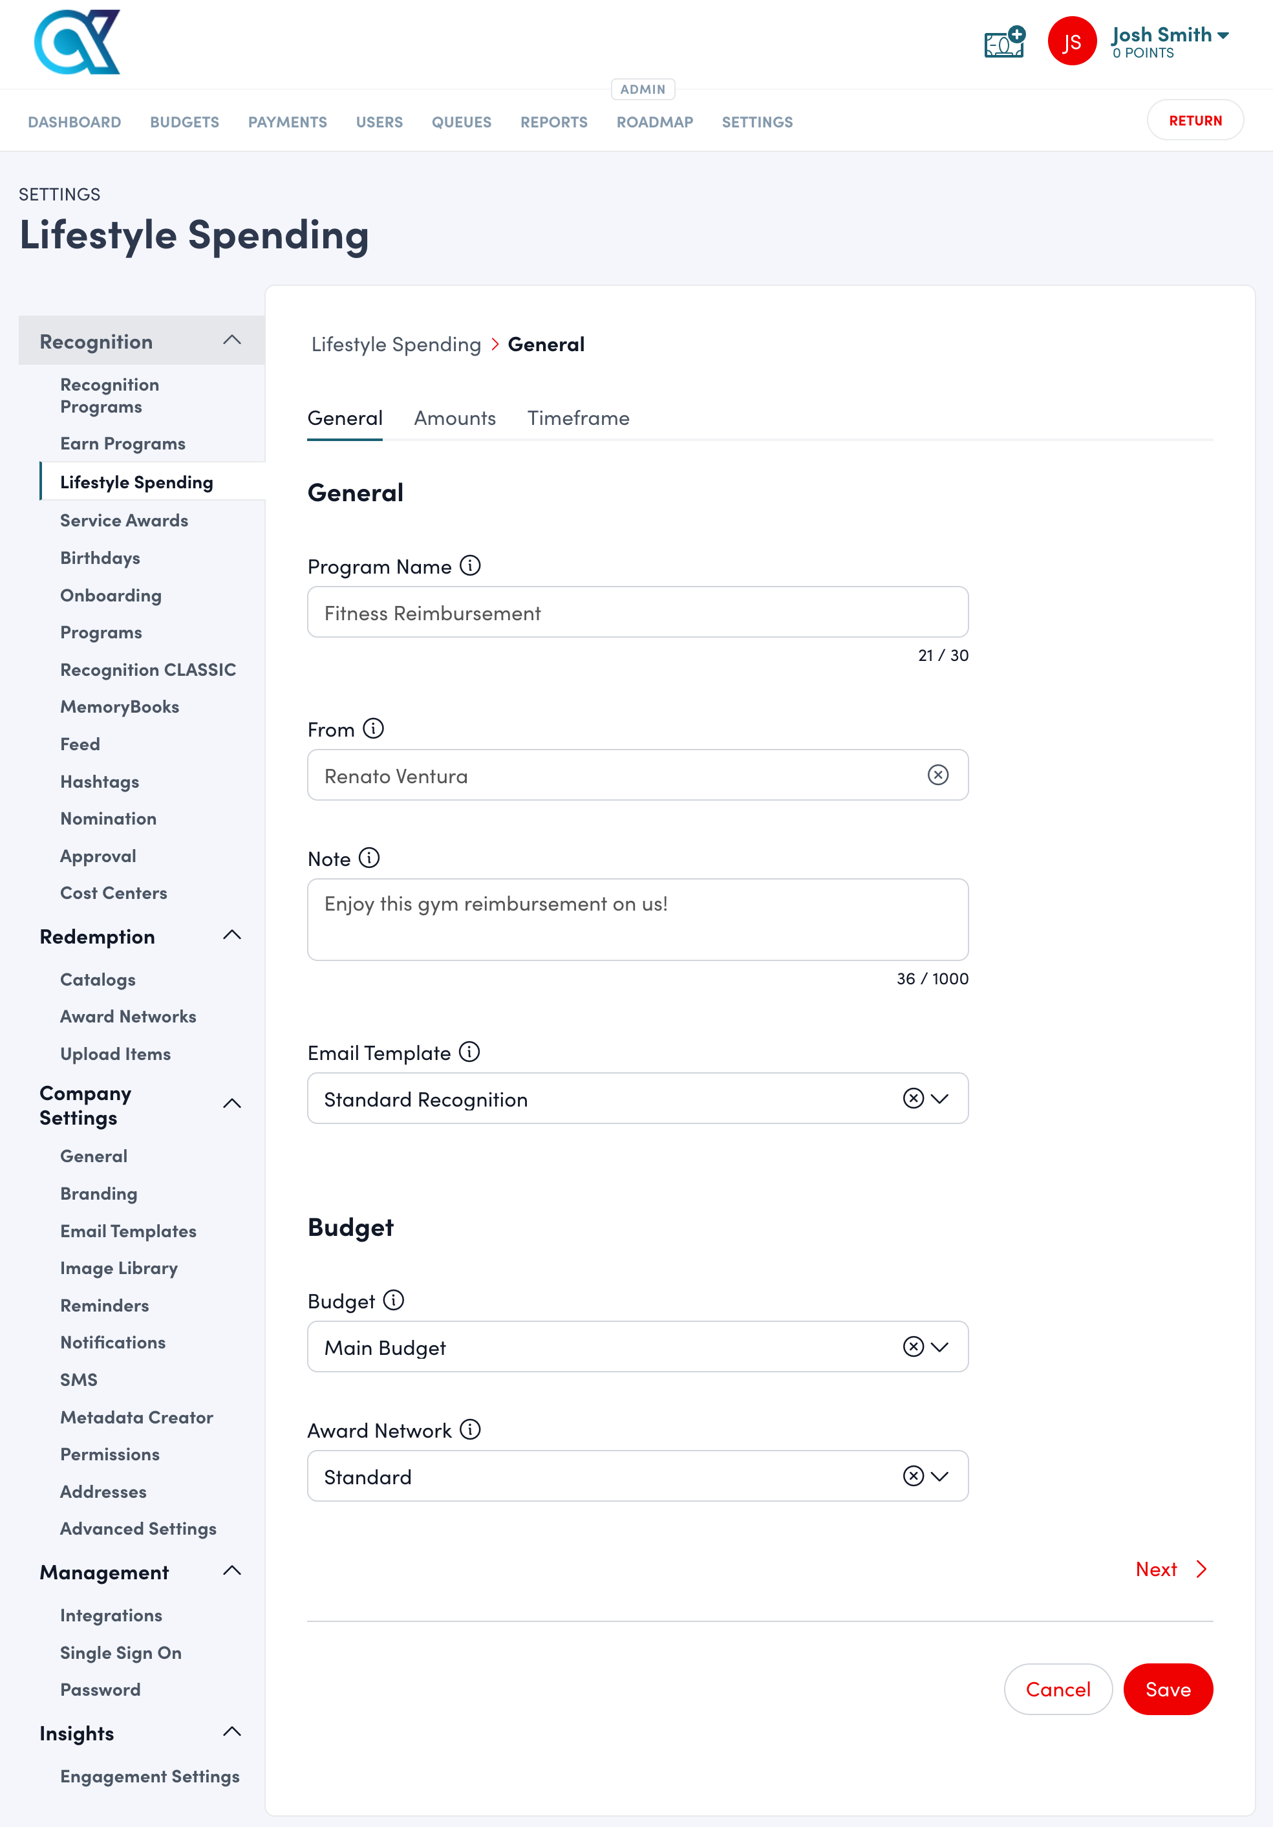Clear the Standard Recognition email template
This screenshot has width=1273, height=1827.
click(x=913, y=1099)
